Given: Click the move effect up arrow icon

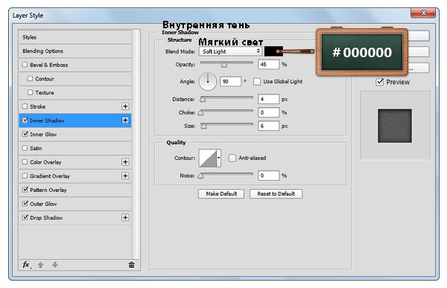Looking at the screenshot, I should click(41, 265).
